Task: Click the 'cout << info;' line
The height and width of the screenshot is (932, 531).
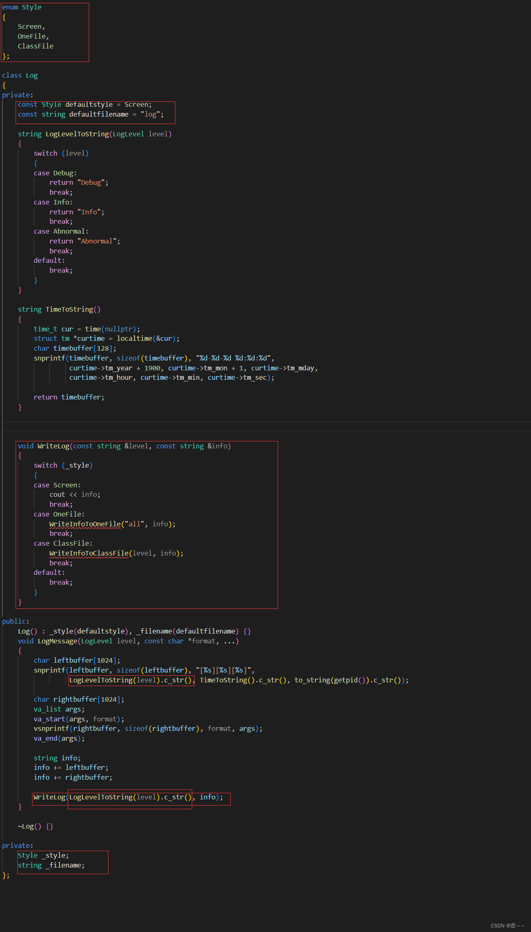Action: tap(75, 495)
